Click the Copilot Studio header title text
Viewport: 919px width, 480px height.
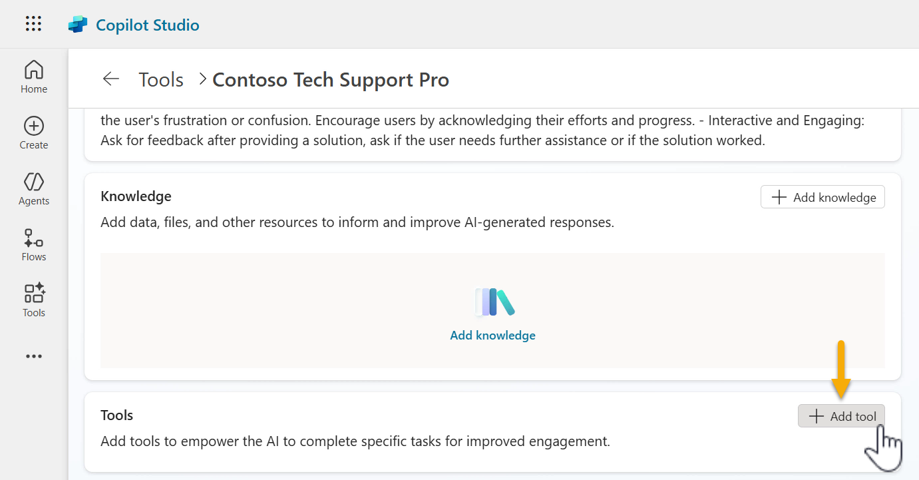tap(148, 25)
